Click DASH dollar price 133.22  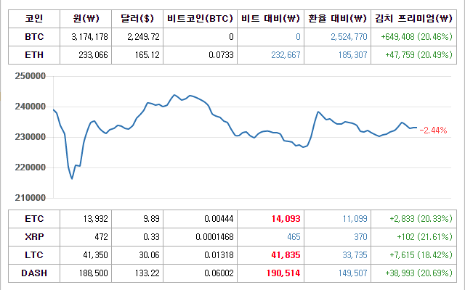[147, 273]
